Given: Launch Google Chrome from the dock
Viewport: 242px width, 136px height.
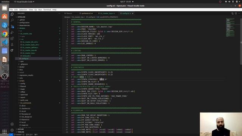Looking at the screenshot, I should pyautogui.click(x=5, y=34).
